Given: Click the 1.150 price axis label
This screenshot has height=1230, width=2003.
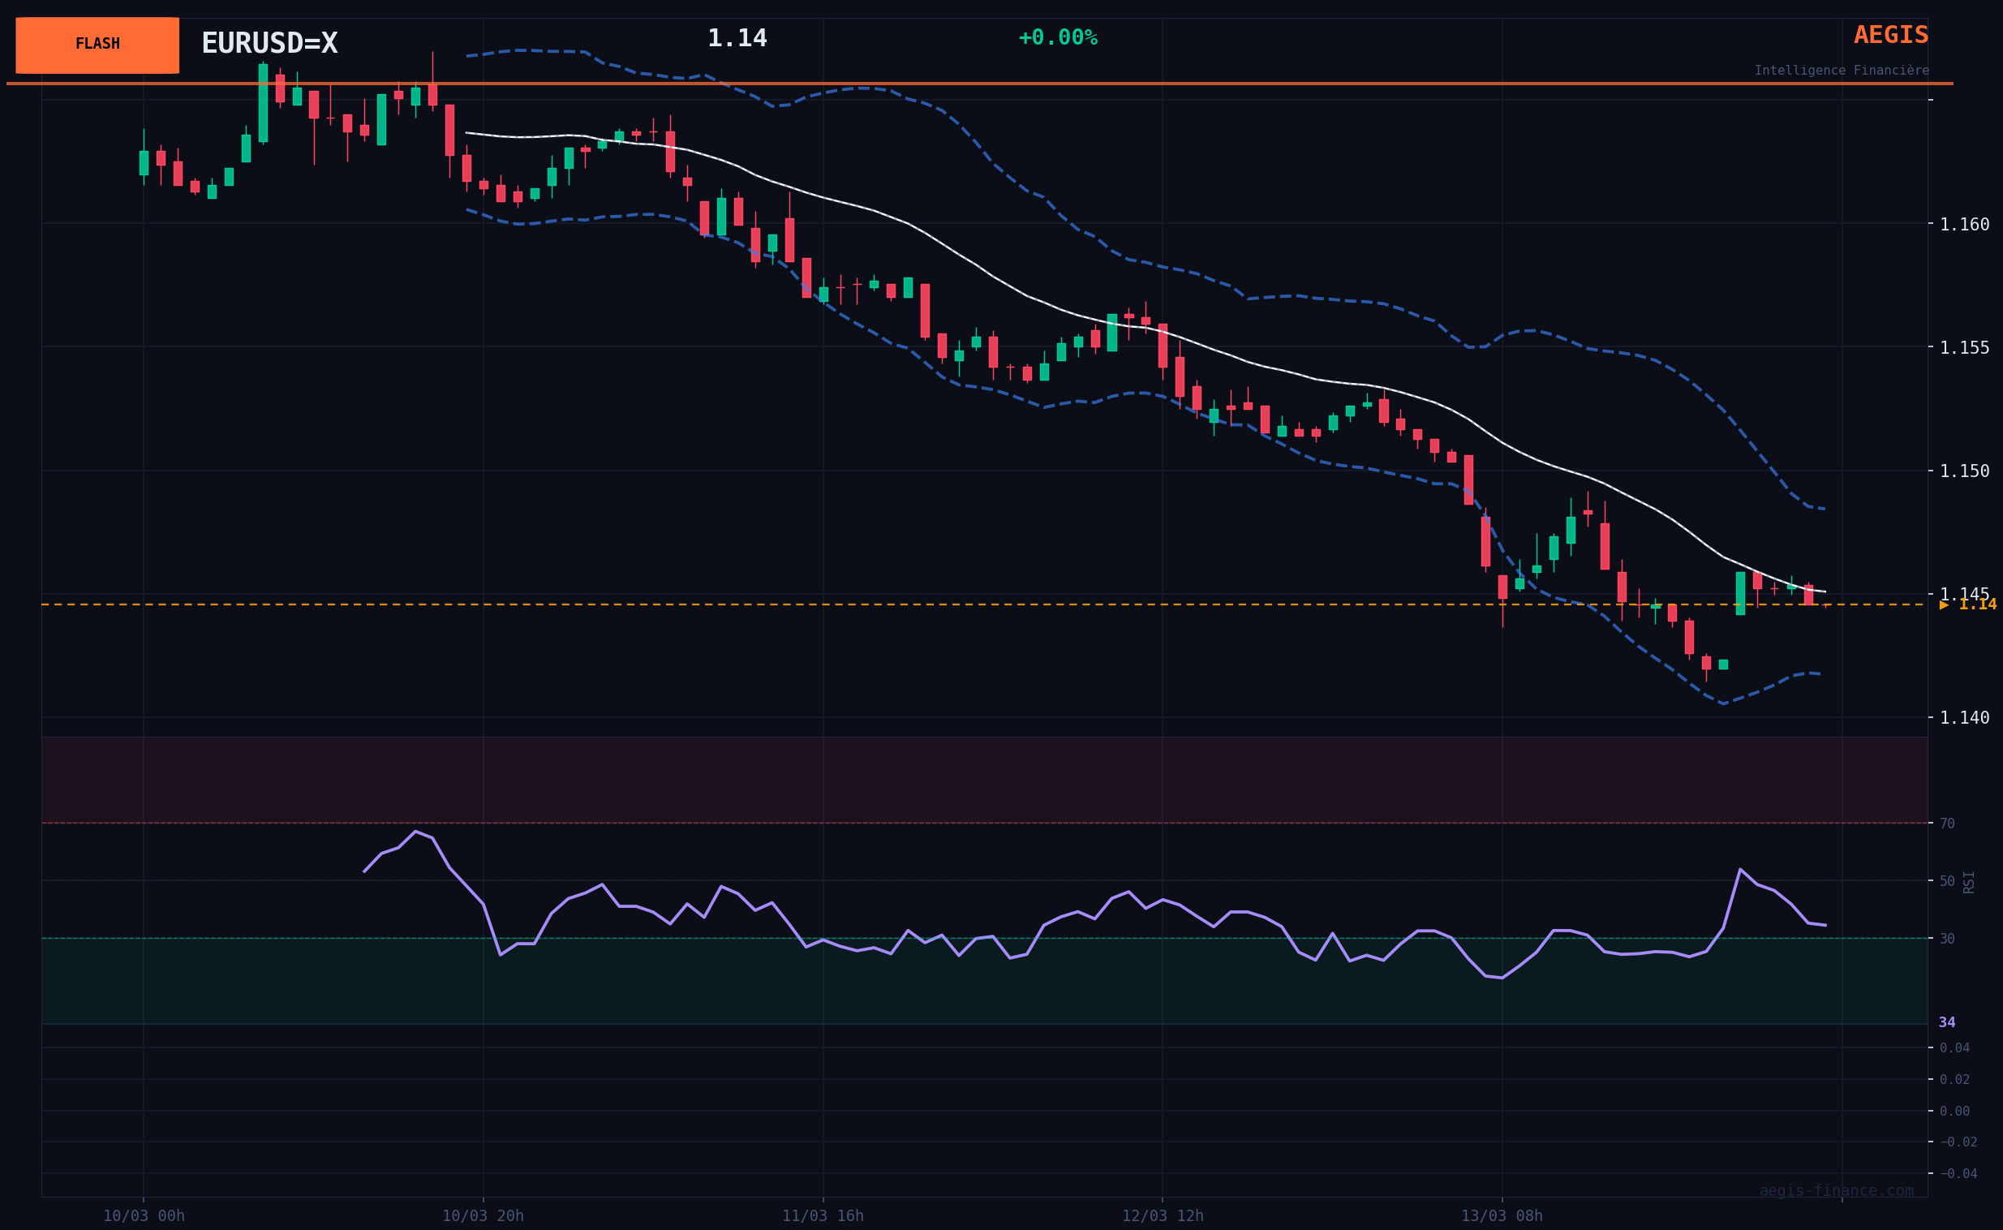Looking at the screenshot, I should 1964,472.
